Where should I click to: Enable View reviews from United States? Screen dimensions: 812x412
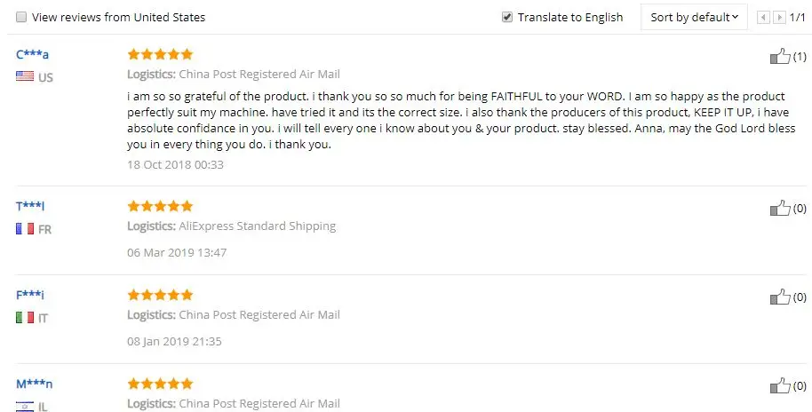21,17
